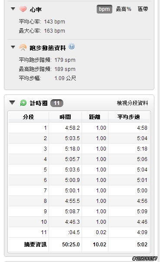The image size is (160, 262).
Task: Open 檢視分段資料 link
Action: pyautogui.click(x=132, y=103)
